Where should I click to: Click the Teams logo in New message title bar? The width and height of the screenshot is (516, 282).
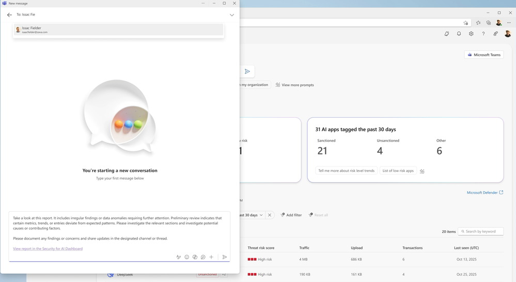[4, 3]
